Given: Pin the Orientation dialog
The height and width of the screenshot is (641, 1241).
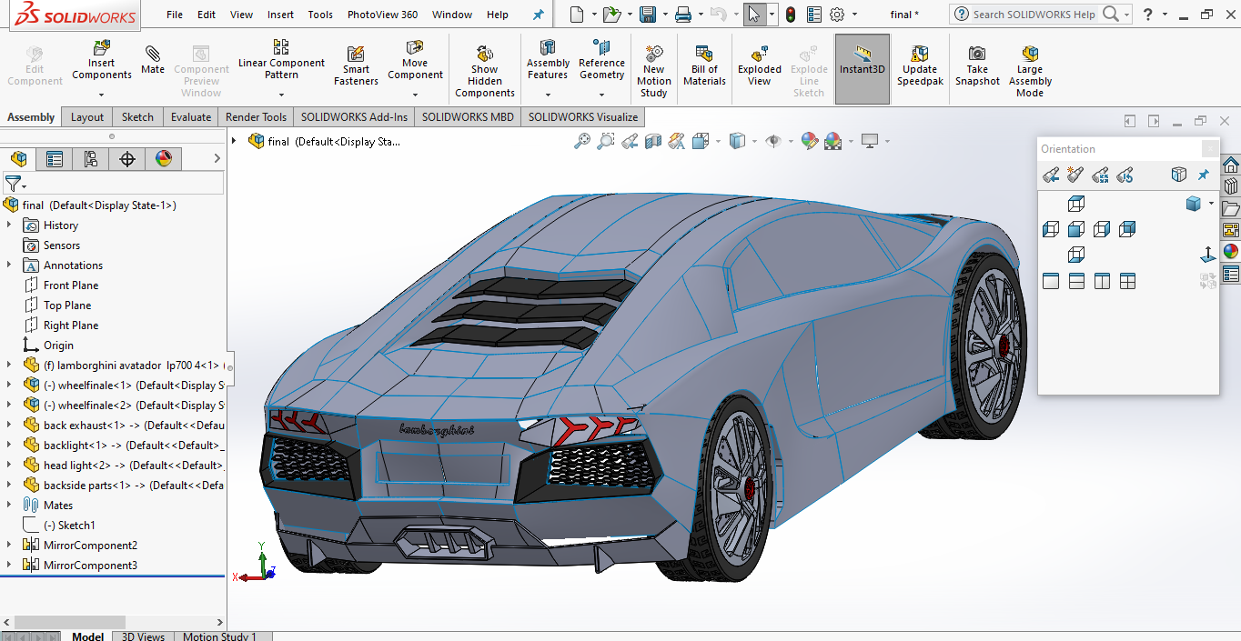Looking at the screenshot, I should coord(1204,175).
